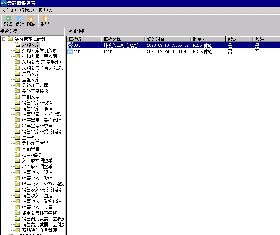Choose 销售费用发票（应付费 in the tree
Viewport: 280px width, 235px height.
click(43, 224)
